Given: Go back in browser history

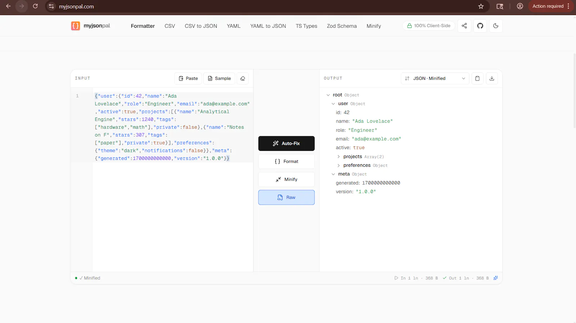Looking at the screenshot, I should pyautogui.click(x=8, y=6).
